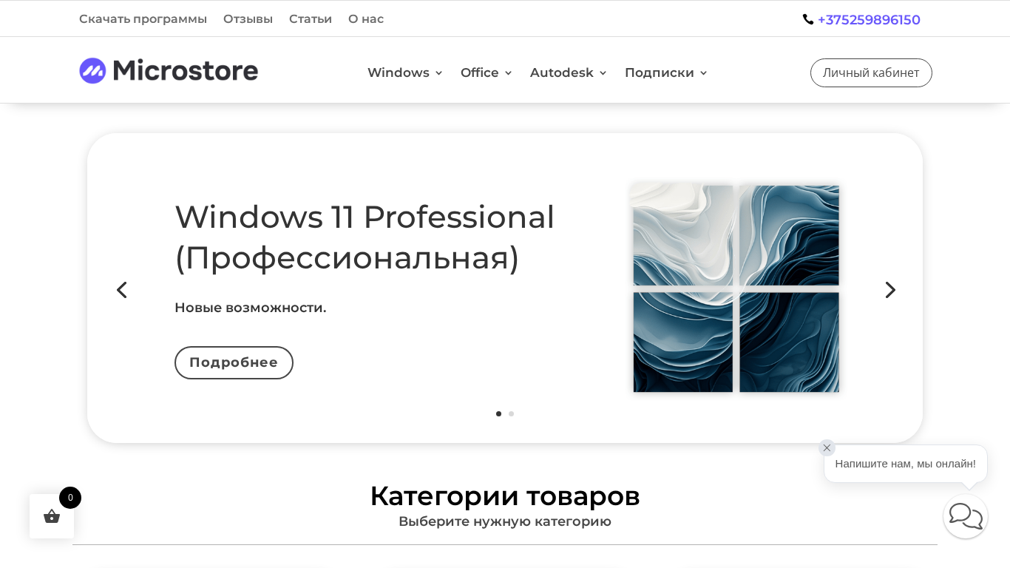This screenshot has height=568, width=1010.
Task: Open the shopping cart basket icon
Action: (52, 516)
